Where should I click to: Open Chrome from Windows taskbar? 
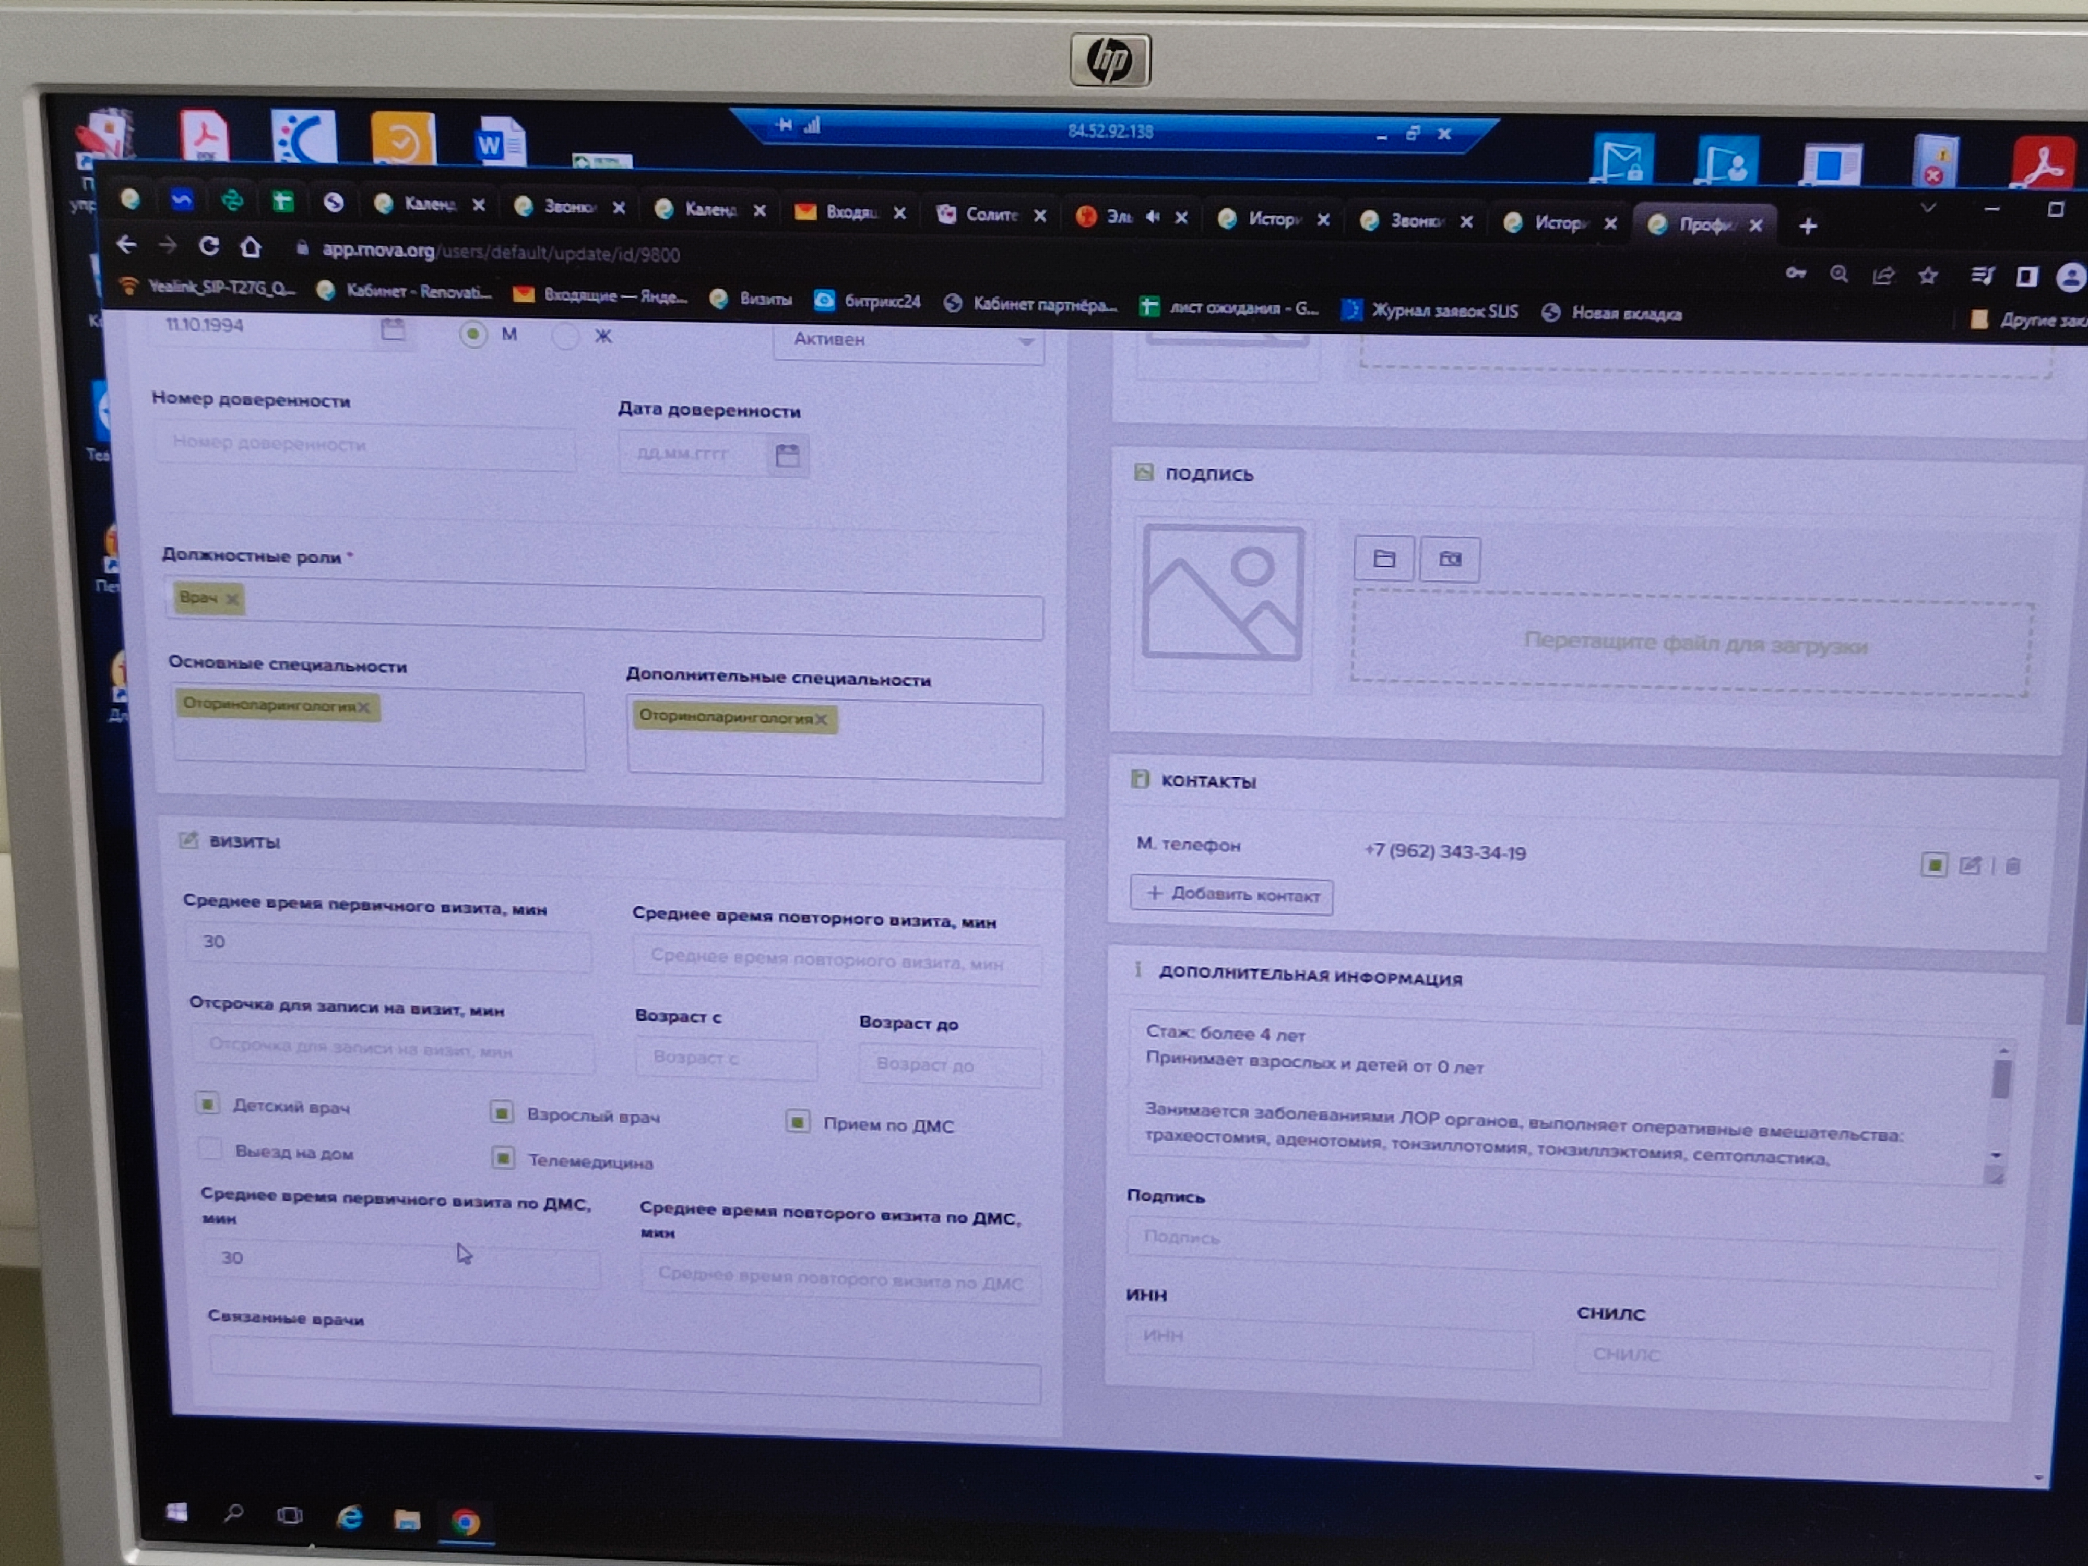click(466, 1522)
